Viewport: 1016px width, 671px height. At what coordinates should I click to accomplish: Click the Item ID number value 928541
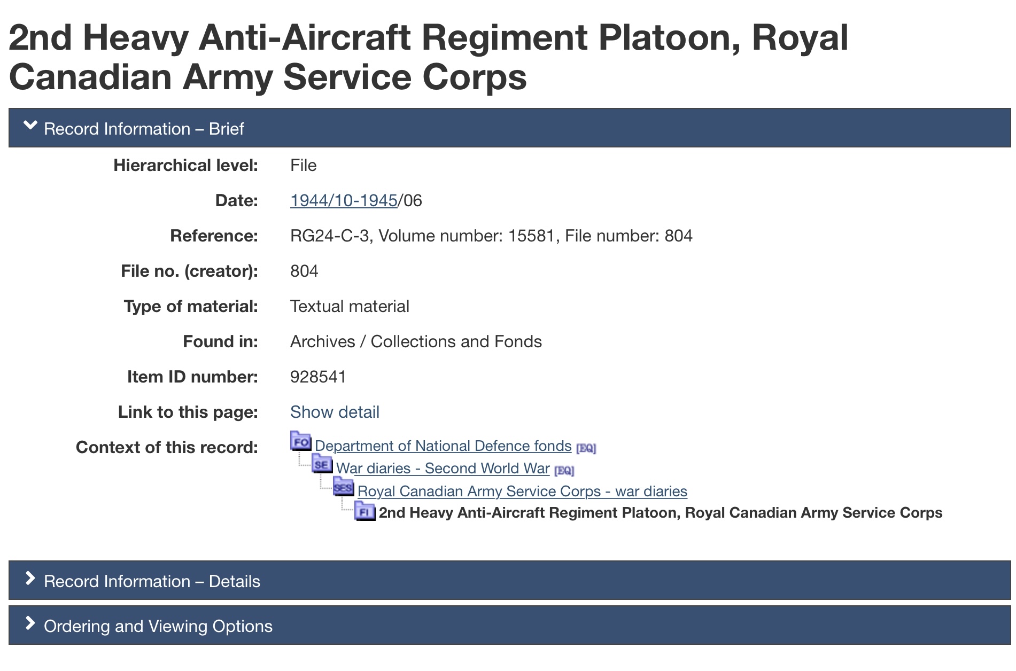pos(318,377)
